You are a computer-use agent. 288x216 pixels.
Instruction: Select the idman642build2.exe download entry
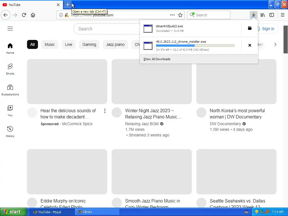(x=190, y=28)
